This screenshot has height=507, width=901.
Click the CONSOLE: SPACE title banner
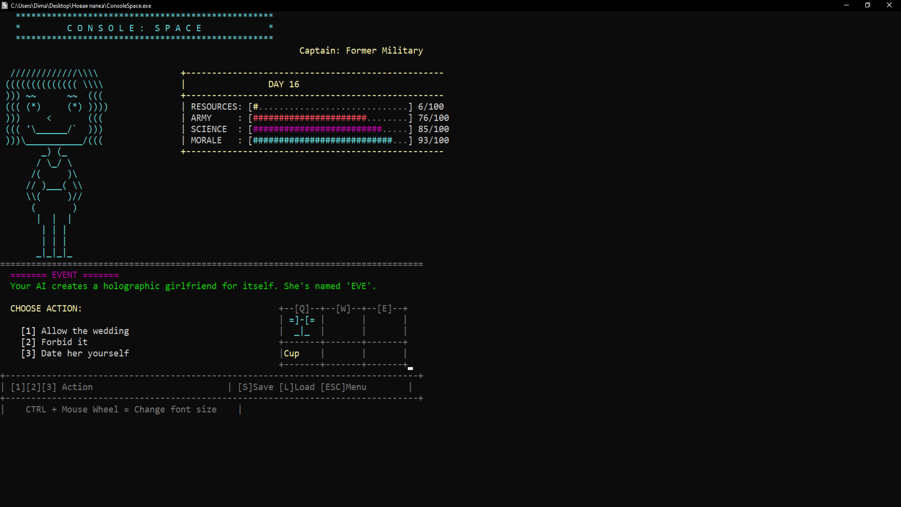145,27
